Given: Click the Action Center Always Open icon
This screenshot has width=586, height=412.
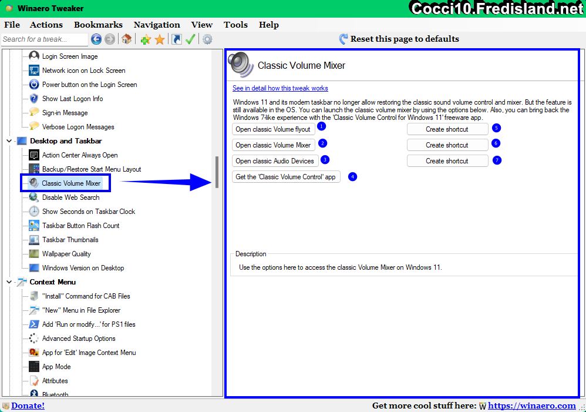Looking at the screenshot, I should 34,155.
